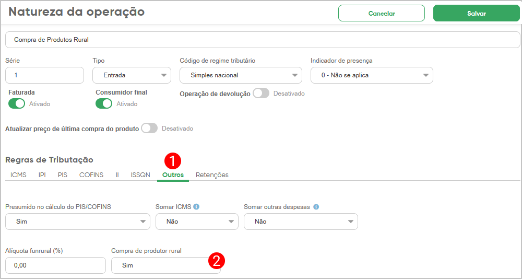Select the Outros tab
The width and height of the screenshot is (522, 279).
(173, 175)
